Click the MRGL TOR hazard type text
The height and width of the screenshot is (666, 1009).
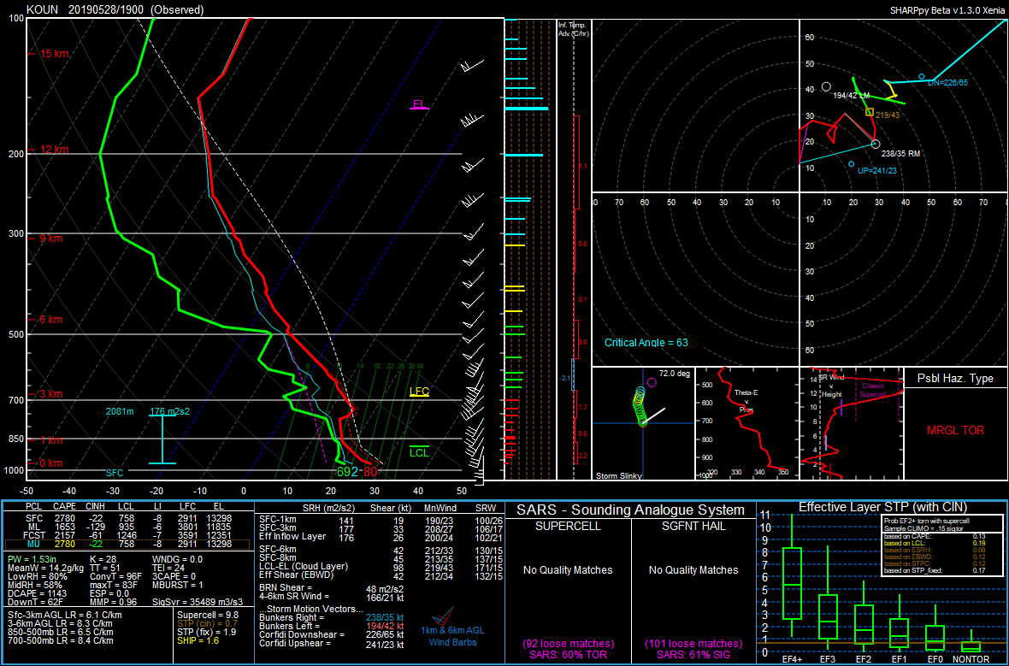[955, 430]
